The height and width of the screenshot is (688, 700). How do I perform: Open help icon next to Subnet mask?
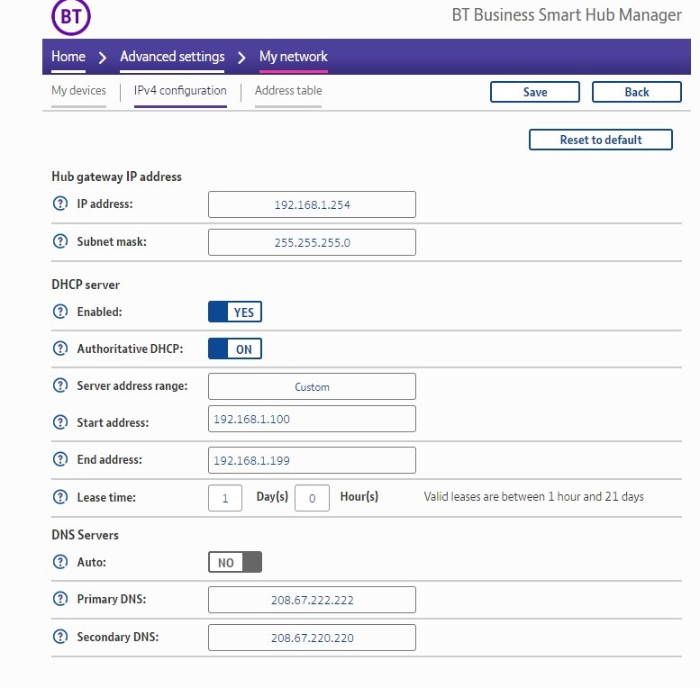(x=60, y=241)
